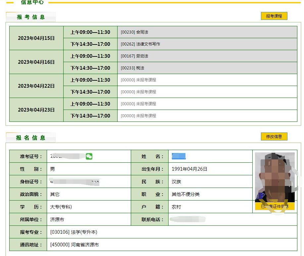Image resolution: width=304 pixels, height=256 pixels.
Task: Click the yellow 已采集证件信息 banner under photo
Action: (275, 207)
